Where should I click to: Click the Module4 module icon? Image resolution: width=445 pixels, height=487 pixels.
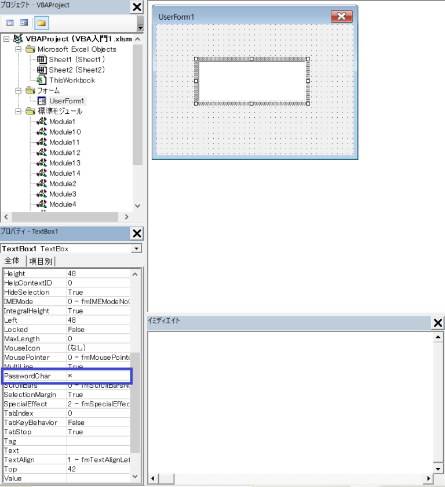pyautogui.click(x=42, y=204)
